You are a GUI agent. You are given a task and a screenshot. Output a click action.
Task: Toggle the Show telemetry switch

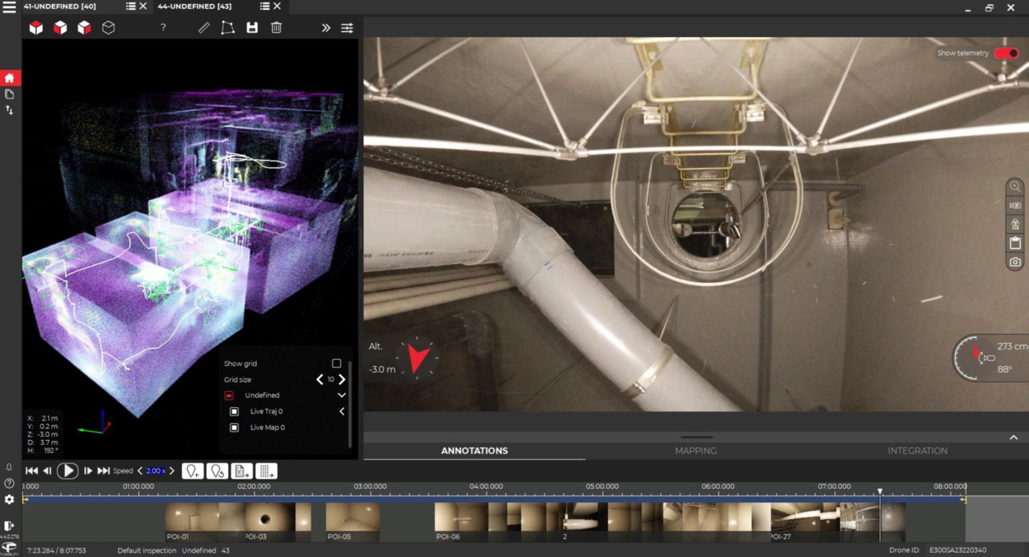click(x=1007, y=53)
